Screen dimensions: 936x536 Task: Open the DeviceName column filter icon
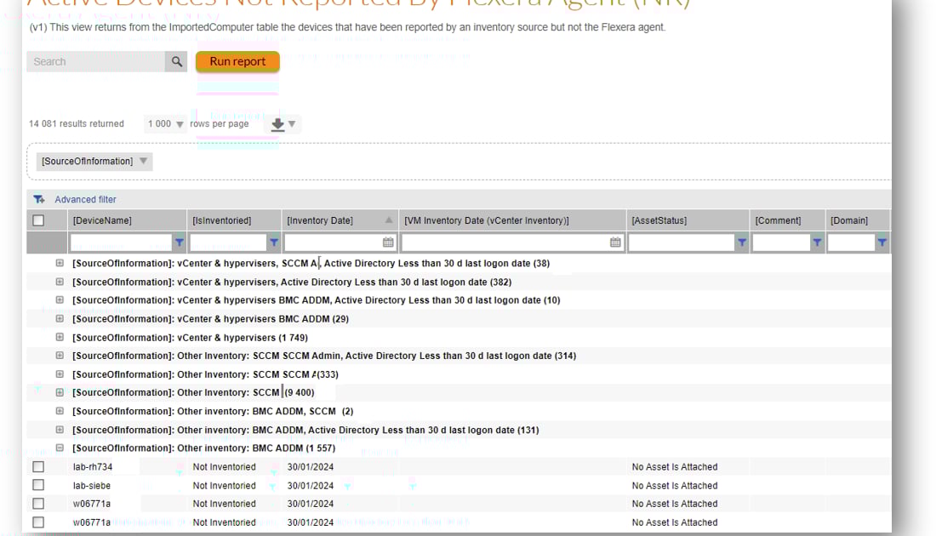pos(180,242)
